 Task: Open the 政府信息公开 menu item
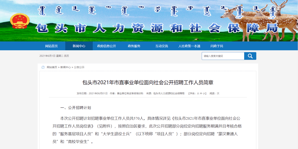107,46
